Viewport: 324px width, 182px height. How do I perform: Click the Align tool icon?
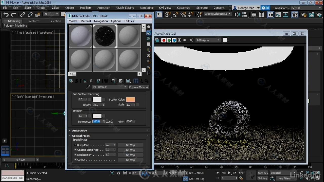(245, 15)
